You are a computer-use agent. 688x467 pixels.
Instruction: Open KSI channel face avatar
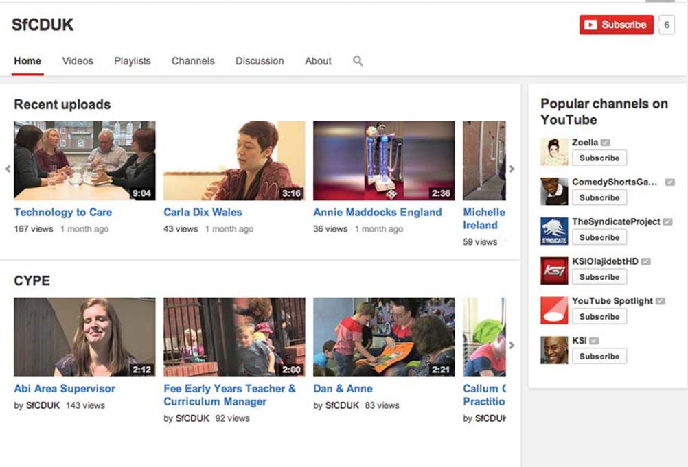554,350
